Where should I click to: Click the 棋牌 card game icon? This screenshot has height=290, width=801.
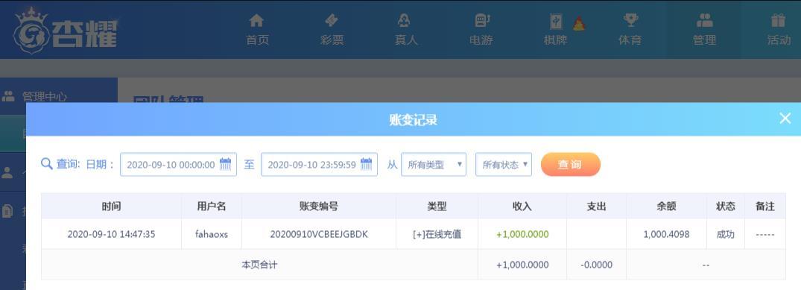pyautogui.click(x=556, y=21)
